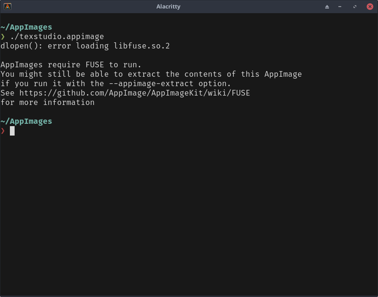378x297 pixels.
Task: Minimize the Alacritty window
Action: coord(340,7)
